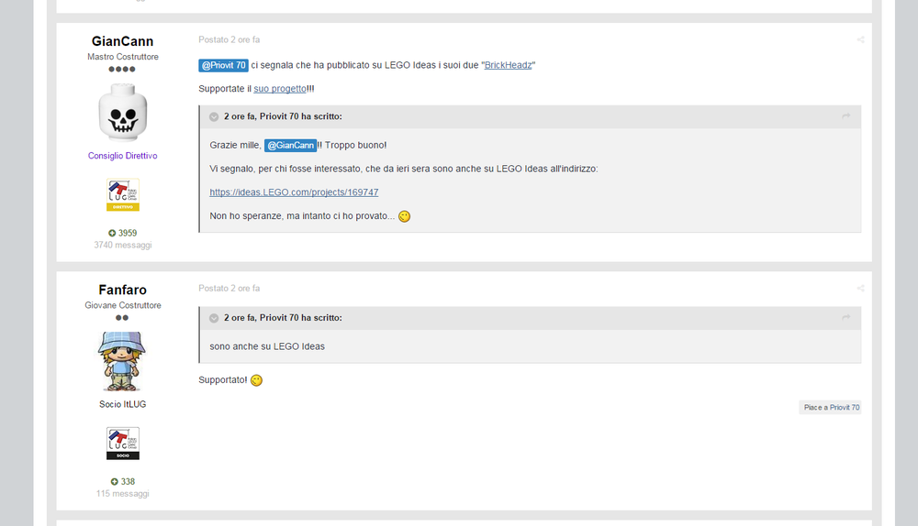Click ItLUG Direttivo badge under GianCann
Image resolution: width=918 pixels, height=526 pixels.
tap(123, 194)
